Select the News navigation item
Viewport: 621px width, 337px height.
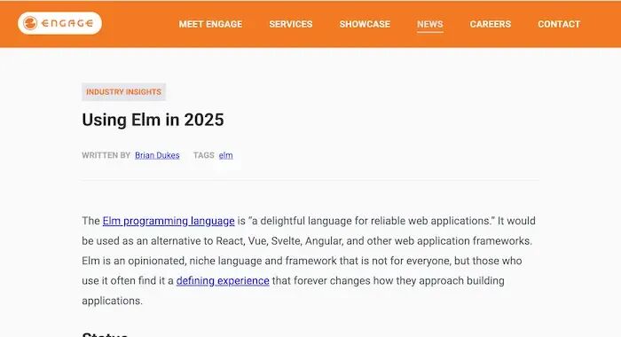click(429, 24)
